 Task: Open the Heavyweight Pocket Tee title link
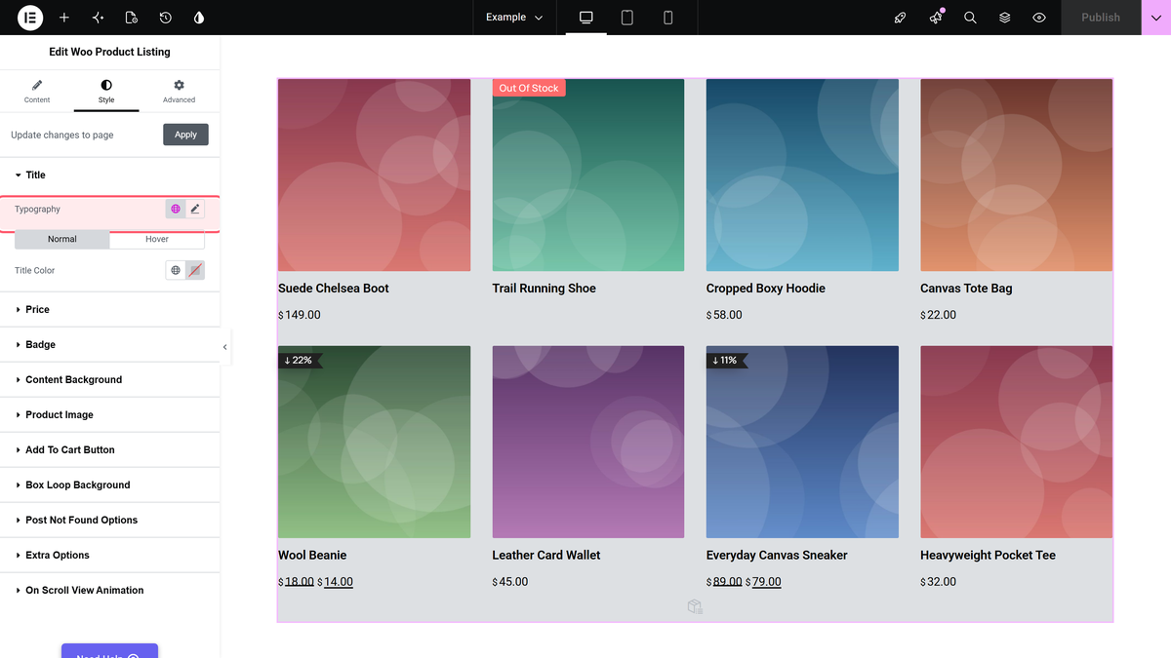988,555
